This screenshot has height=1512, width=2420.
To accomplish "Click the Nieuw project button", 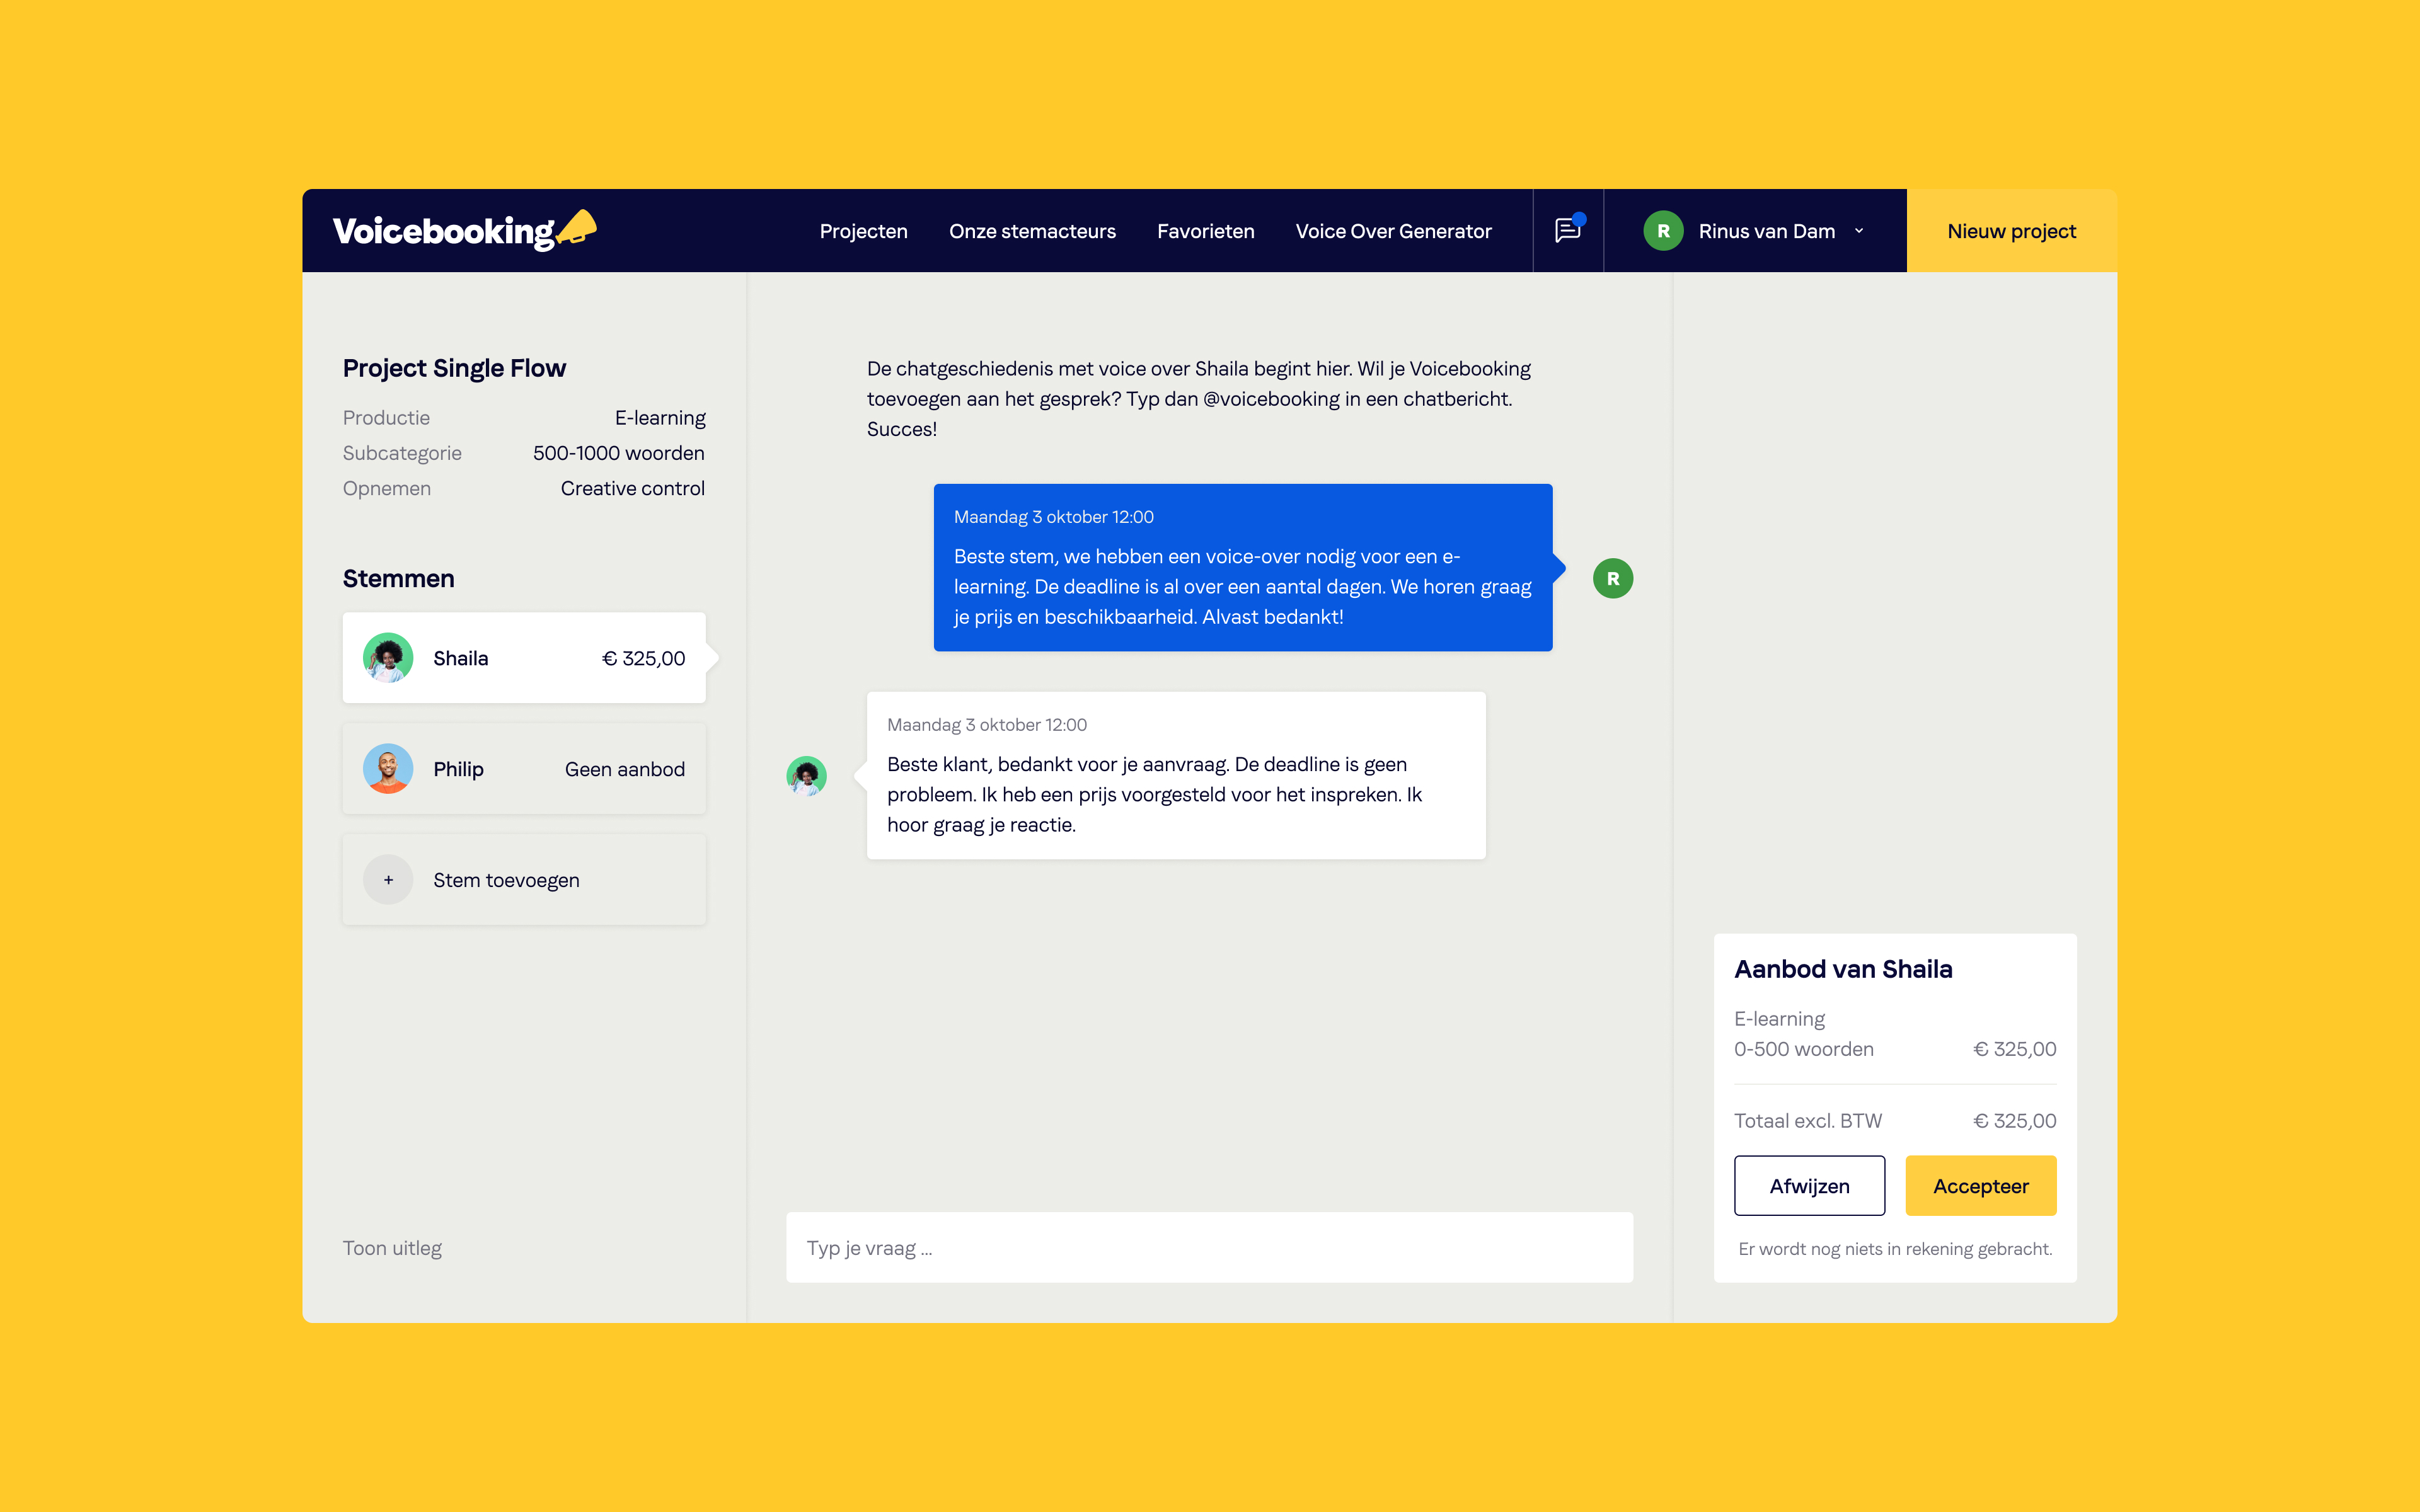I will click(2012, 231).
